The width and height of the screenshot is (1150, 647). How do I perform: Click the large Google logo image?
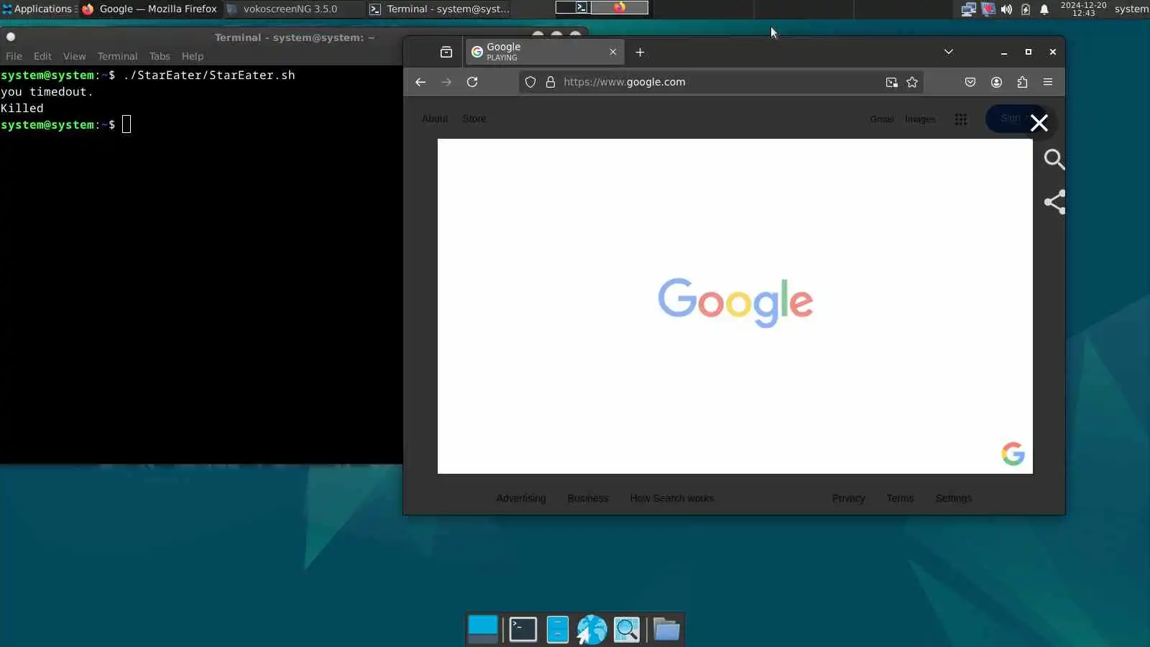735,303
